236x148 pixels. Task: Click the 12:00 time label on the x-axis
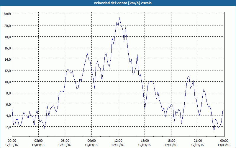[118, 141]
